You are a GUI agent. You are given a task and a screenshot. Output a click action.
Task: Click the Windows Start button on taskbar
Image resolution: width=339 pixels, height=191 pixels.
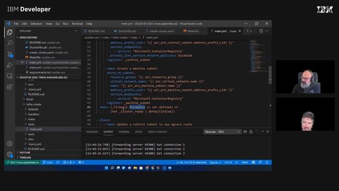[x=106, y=168]
